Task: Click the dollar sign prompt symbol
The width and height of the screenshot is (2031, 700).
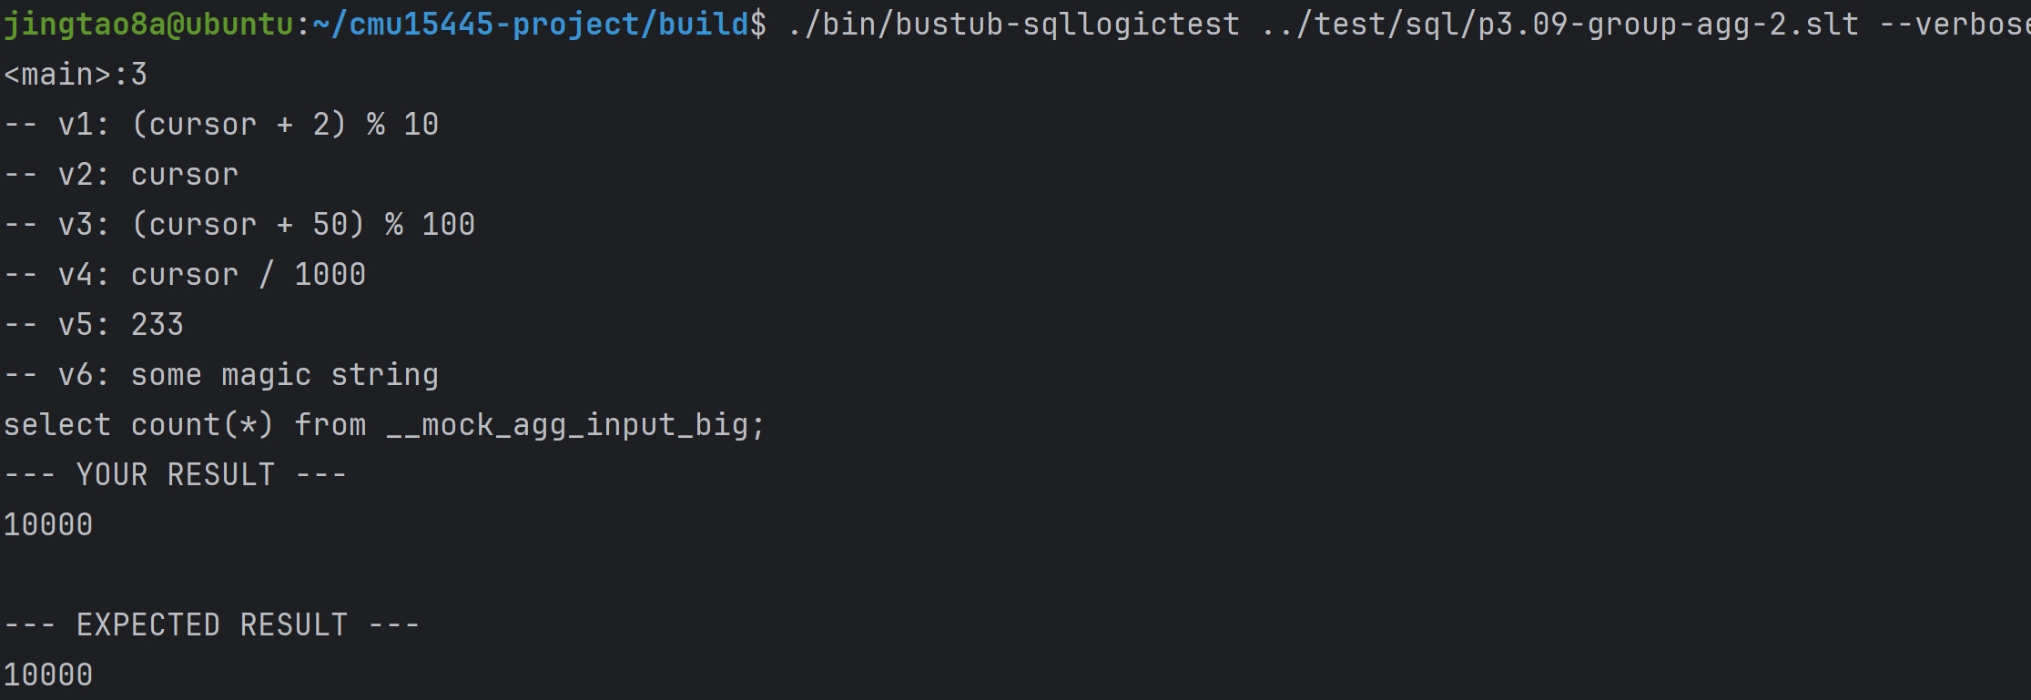Action: [x=757, y=25]
